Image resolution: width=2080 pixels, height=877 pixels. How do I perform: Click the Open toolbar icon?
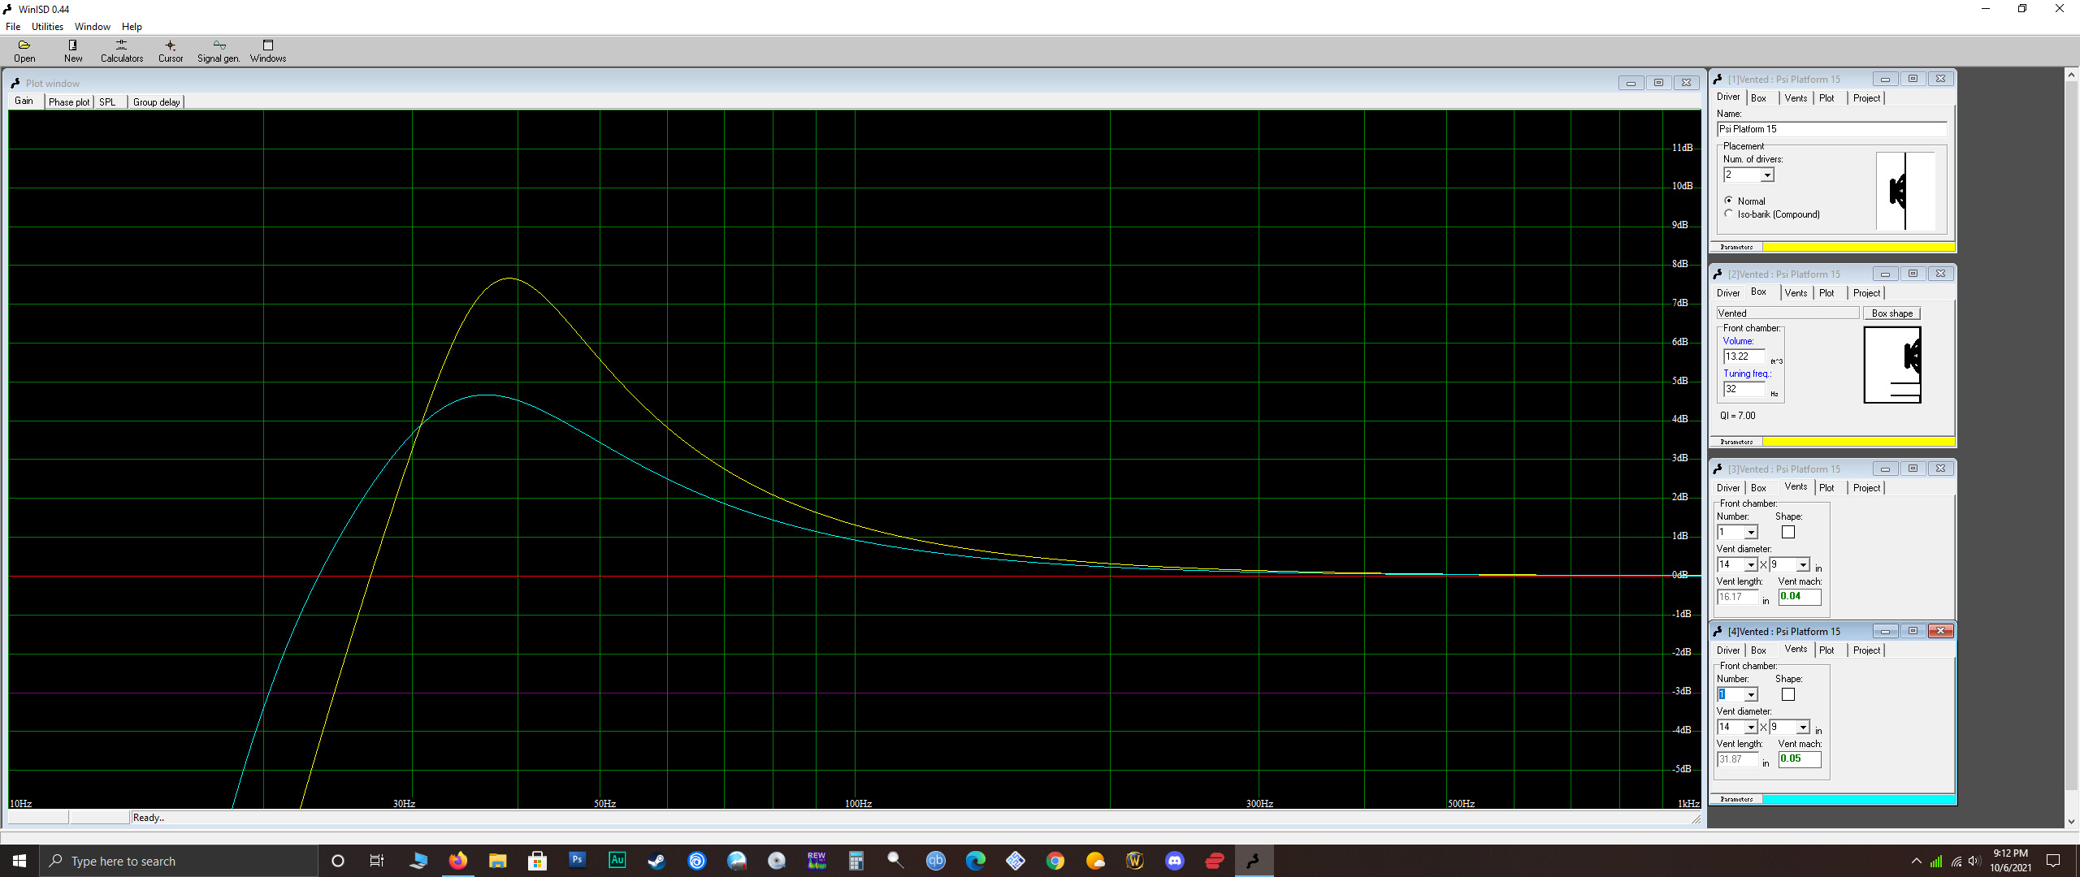click(x=24, y=51)
